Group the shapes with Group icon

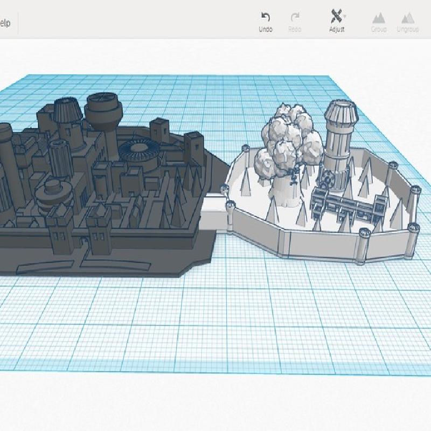[379, 18]
